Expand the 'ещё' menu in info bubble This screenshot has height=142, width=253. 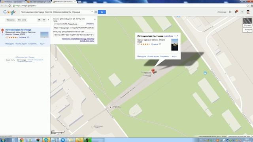pos(174,56)
